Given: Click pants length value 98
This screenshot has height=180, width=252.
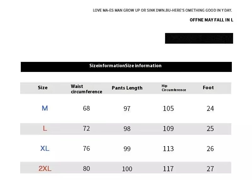Looking at the screenshot, I should pyautogui.click(x=127, y=129).
